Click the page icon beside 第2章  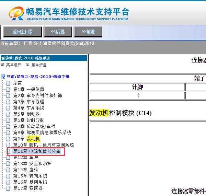(8, 95)
